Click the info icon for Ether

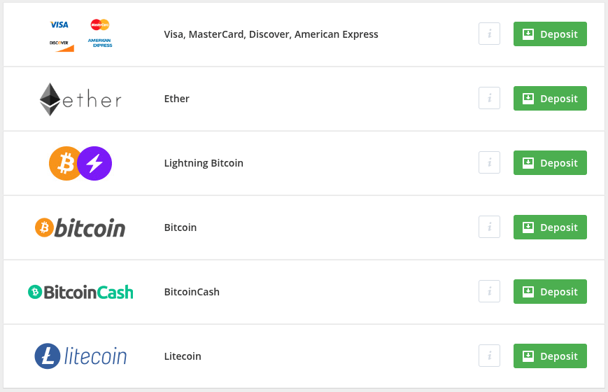[489, 99]
